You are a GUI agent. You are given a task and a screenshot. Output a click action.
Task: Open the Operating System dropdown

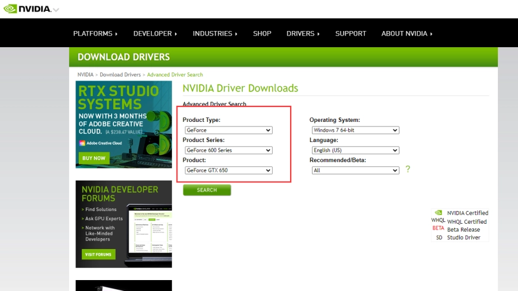point(354,131)
